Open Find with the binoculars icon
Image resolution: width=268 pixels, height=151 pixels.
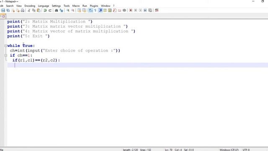[56, 10]
